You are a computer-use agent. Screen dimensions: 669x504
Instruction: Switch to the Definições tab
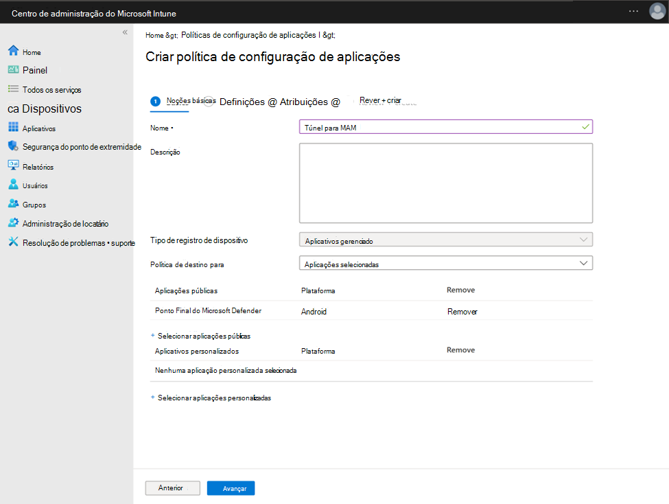pos(242,102)
